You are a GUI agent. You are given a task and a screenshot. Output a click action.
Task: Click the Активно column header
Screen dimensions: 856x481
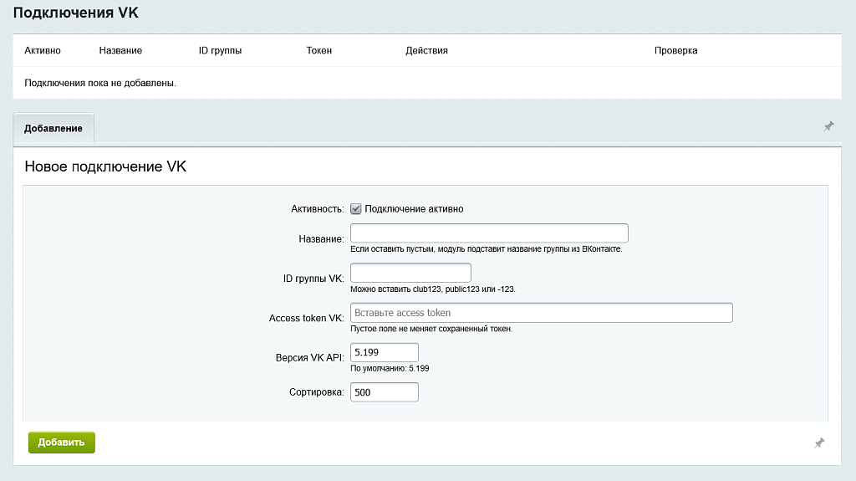pos(43,50)
